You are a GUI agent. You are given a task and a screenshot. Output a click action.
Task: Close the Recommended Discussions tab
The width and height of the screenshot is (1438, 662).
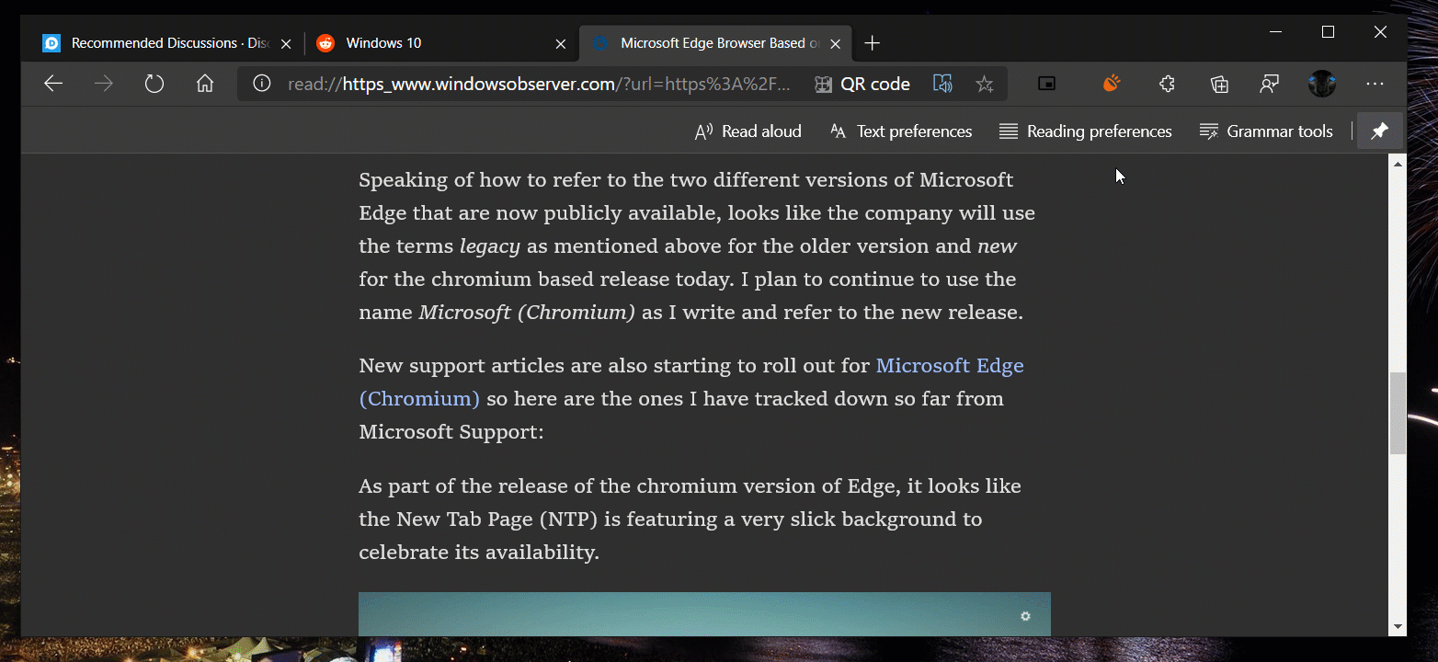pos(286,43)
